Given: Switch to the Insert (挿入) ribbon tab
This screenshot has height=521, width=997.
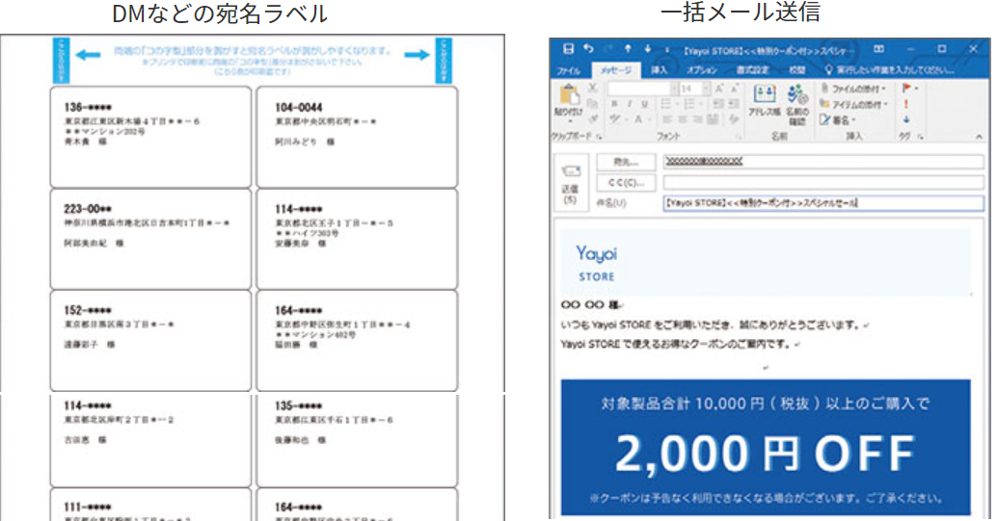Looking at the screenshot, I should point(660,70).
